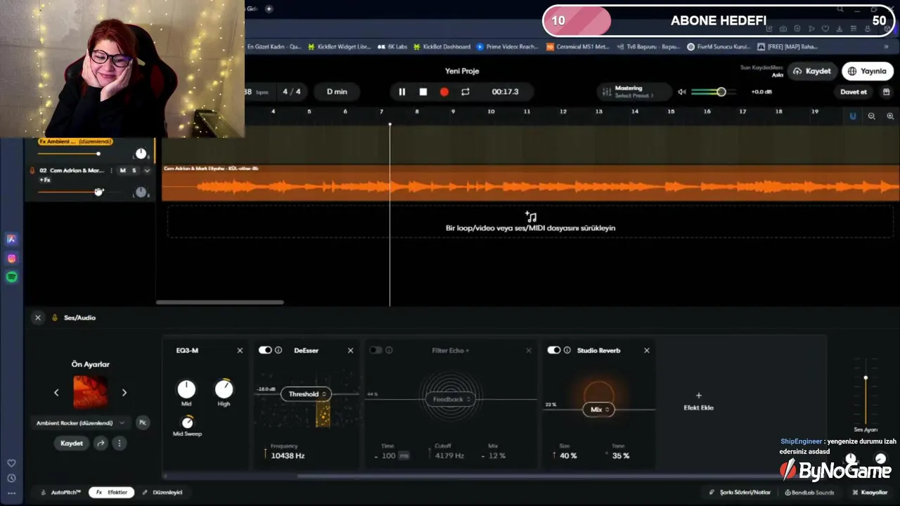Adjust track 02 pan knob
The height and width of the screenshot is (506, 900).
[141, 192]
